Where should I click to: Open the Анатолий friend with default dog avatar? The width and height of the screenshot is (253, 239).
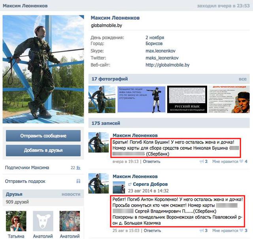pos(43,221)
